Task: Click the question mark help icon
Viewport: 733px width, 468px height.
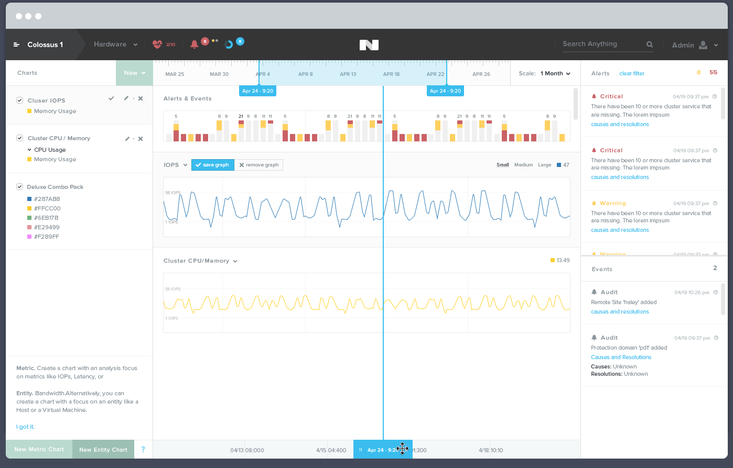Action: coord(143,449)
